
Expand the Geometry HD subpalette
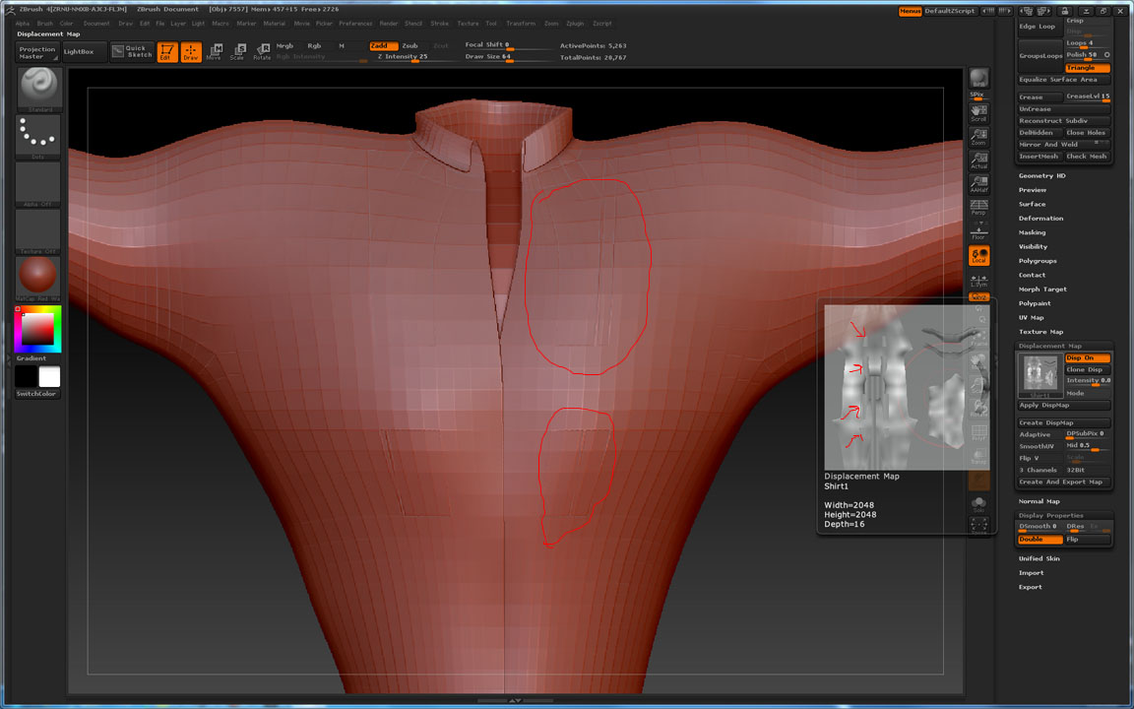[x=1041, y=175]
